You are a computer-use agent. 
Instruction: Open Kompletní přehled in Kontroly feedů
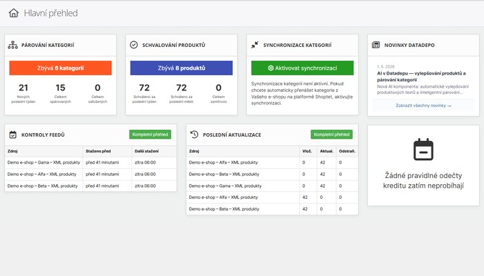click(150, 135)
